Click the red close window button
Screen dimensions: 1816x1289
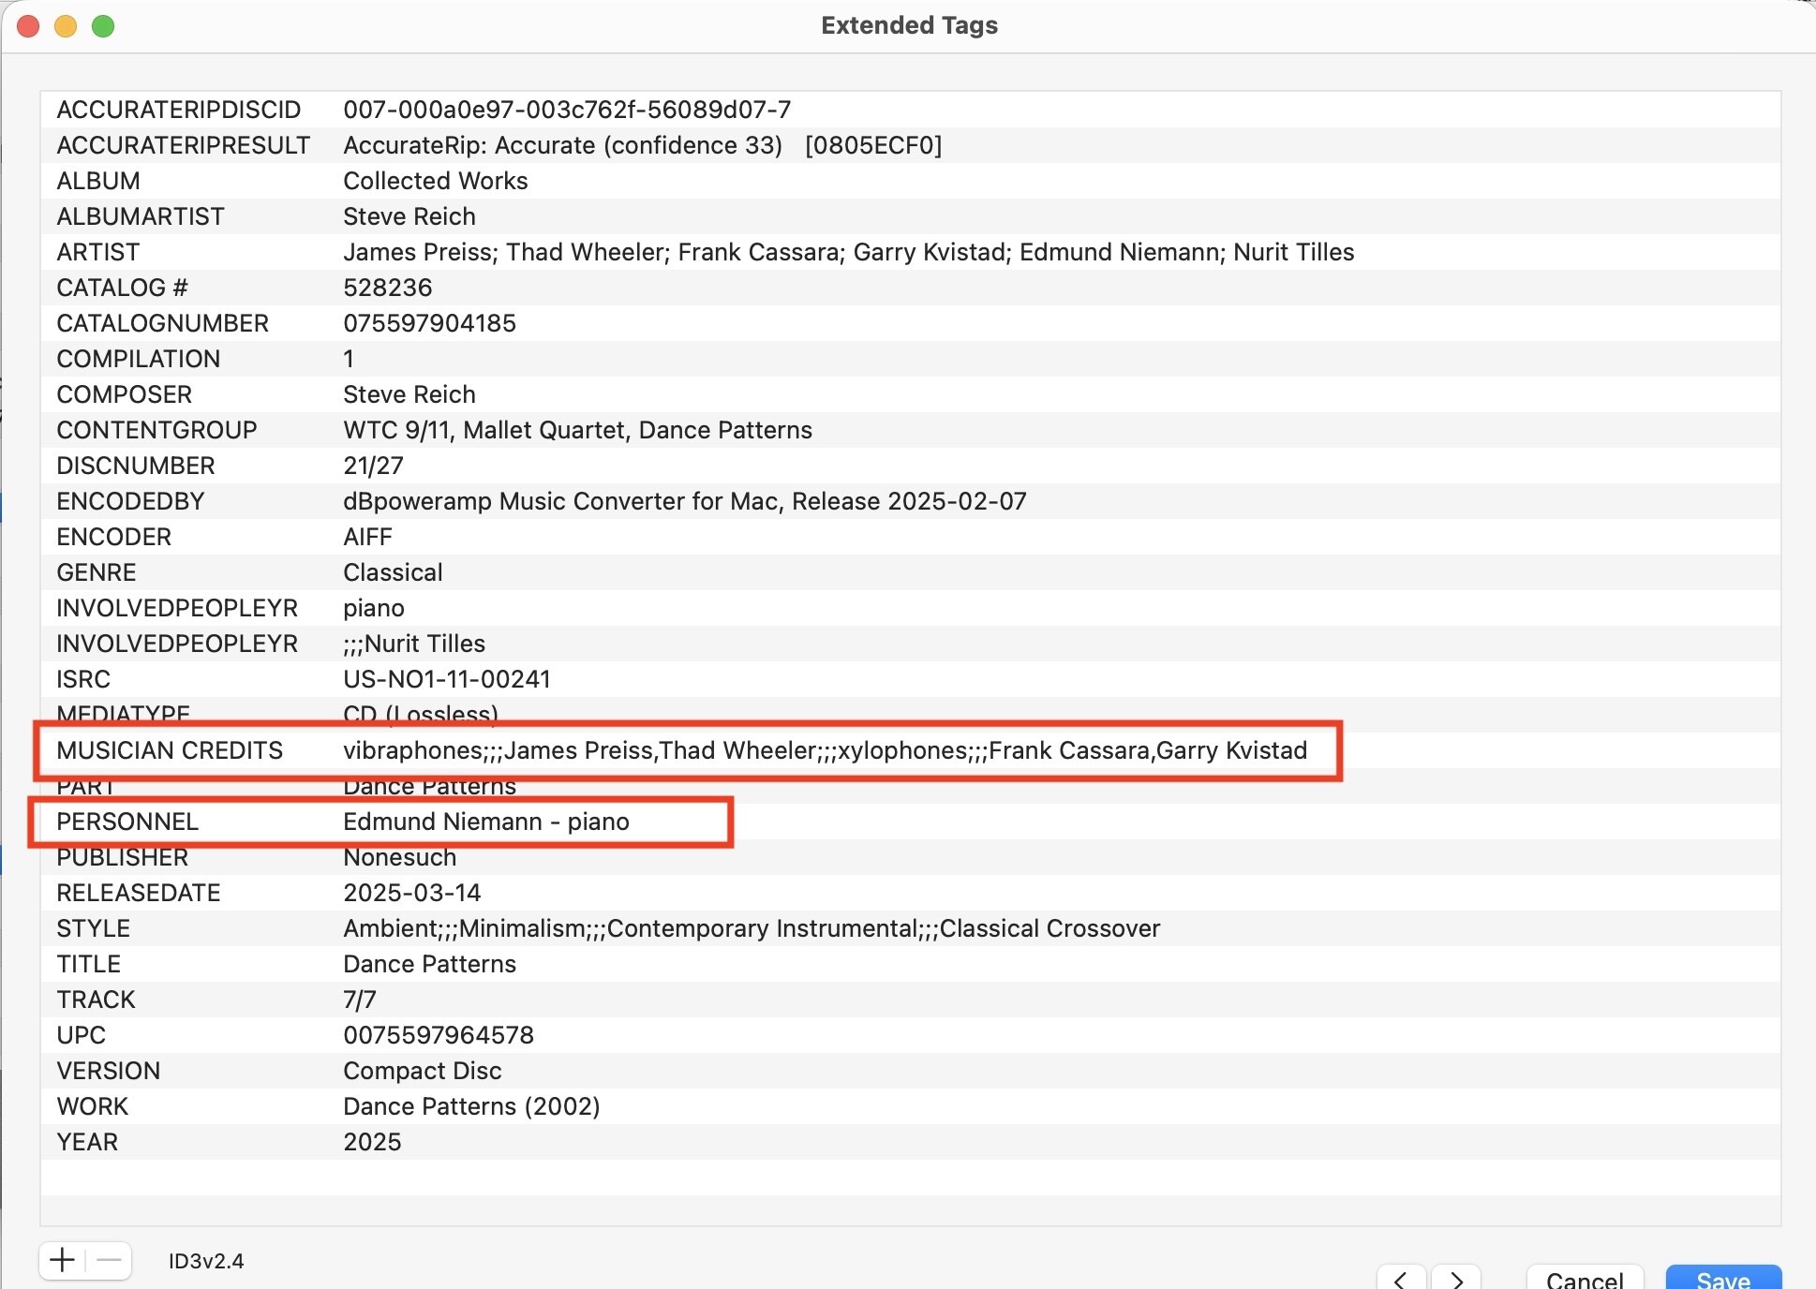click(x=28, y=26)
